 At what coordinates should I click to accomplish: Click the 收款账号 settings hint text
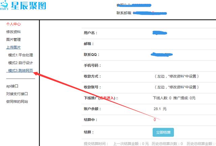(177, 87)
